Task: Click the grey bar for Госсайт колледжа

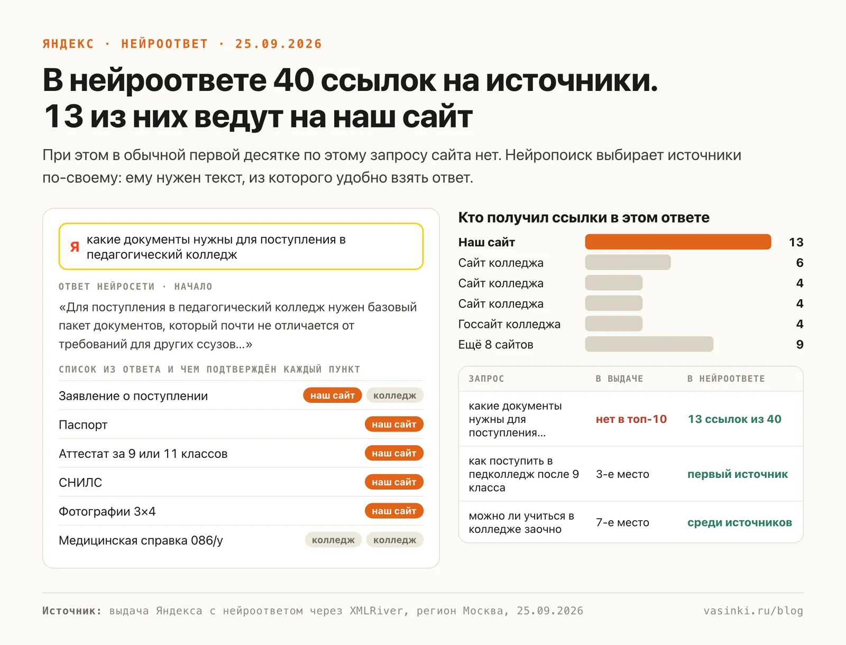Action: coord(613,324)
